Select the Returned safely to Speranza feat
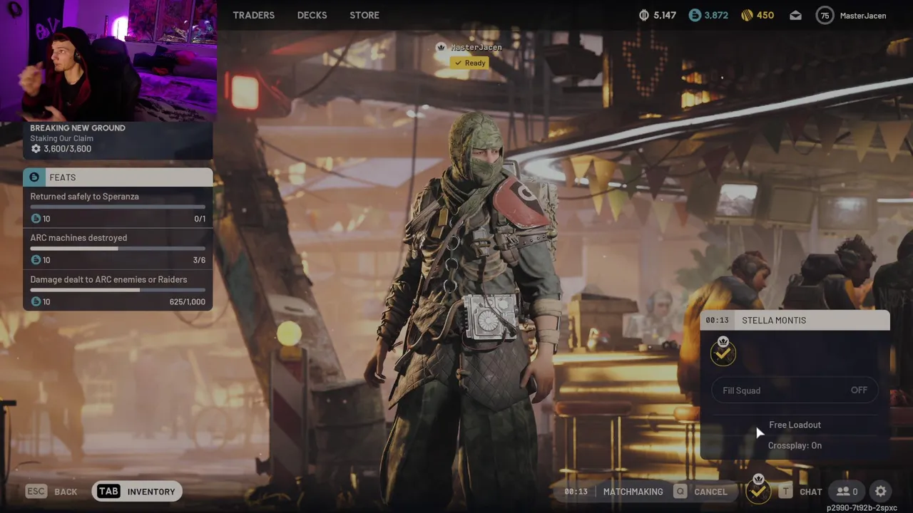 click(x=118, y=207)
